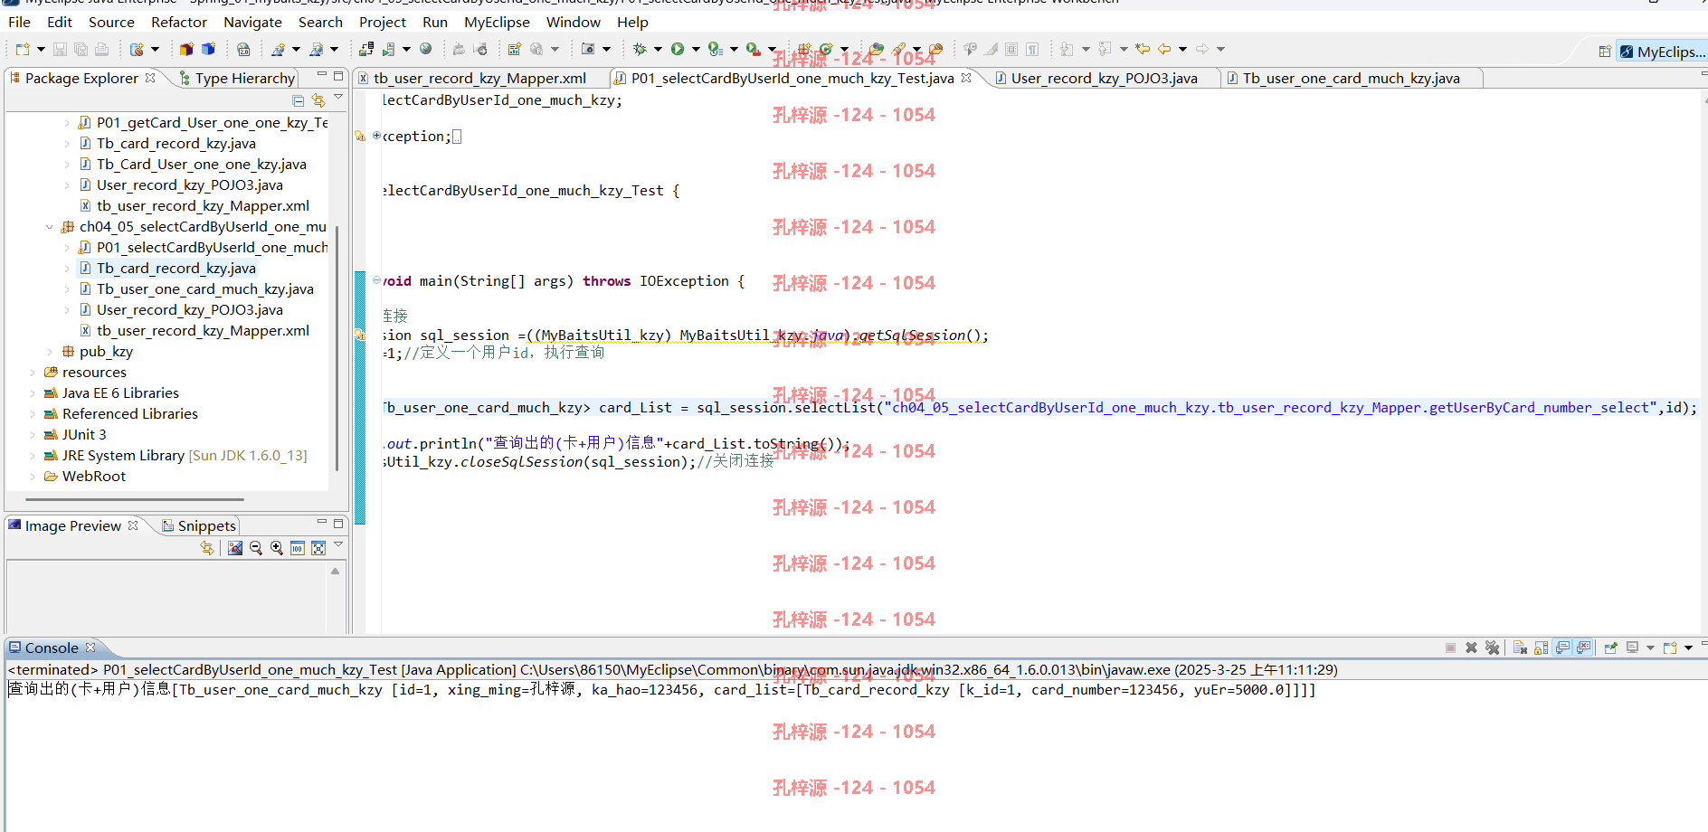
Task: Click the Save All toolbar icon
Action: pyautogui.click(x=81, y=49)
